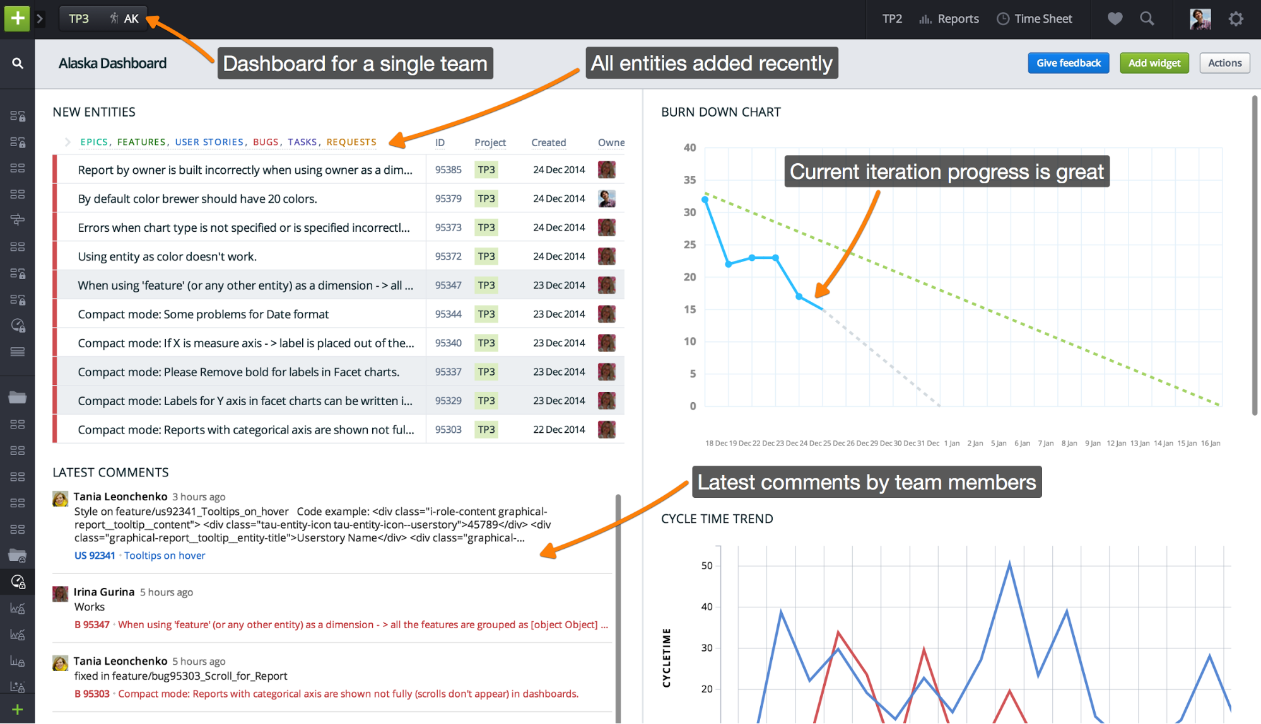
Task: Open the open folder icon in sidebar
Action: [18, 398]
